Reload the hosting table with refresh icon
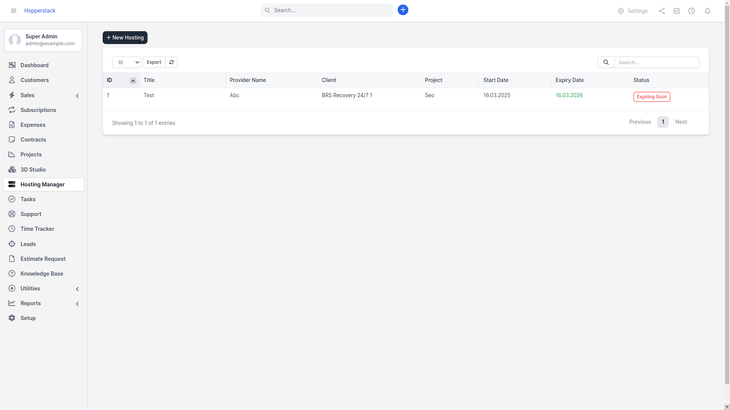Screen dimensions: 730x410 pyautogui.click(x=171, y=62)
